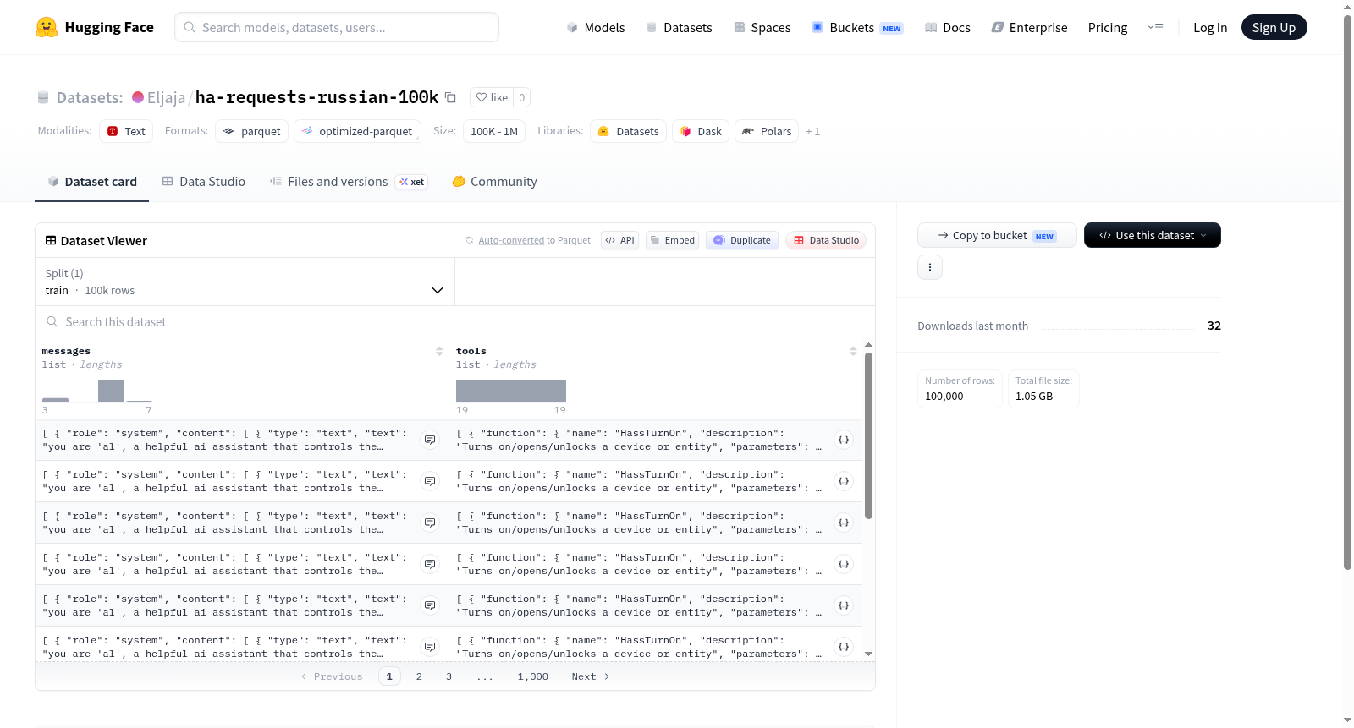Open chat view icon in third messages row

430,523
